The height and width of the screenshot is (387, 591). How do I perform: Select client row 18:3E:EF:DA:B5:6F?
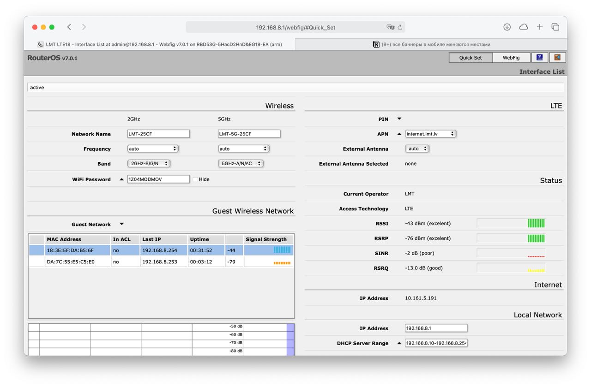[x=161, y=250]
